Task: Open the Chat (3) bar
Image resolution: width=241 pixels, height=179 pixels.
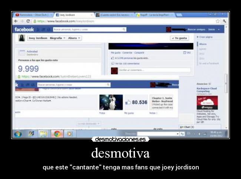Action: click(x=200, y=127)
